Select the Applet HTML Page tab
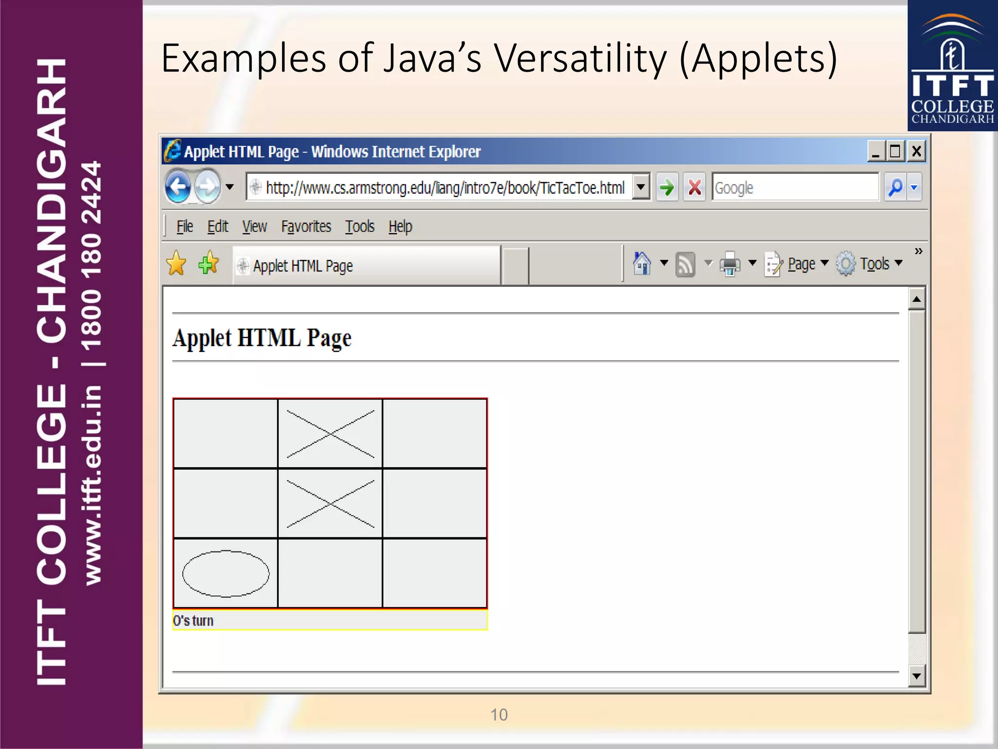 click(367, 265)
